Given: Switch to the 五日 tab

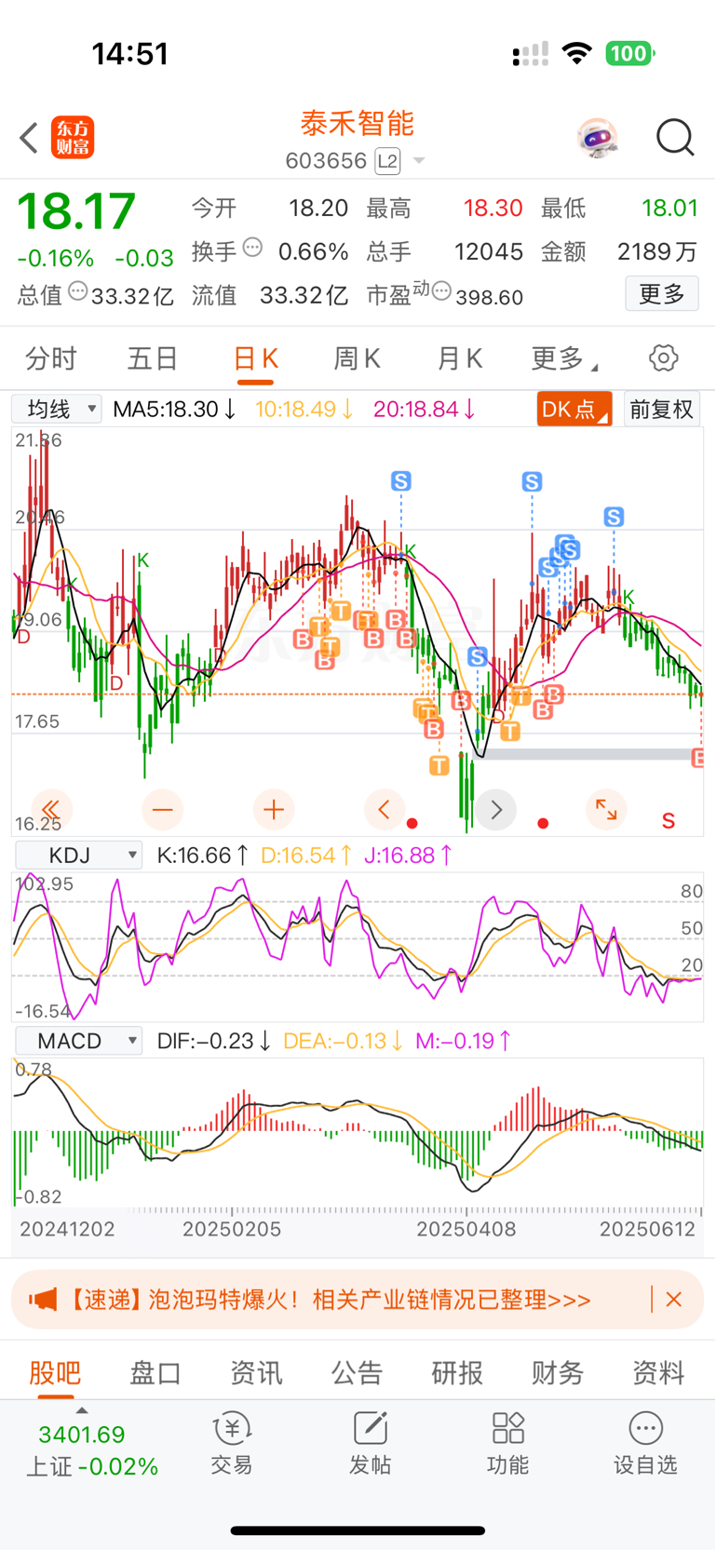Looking at the screenshot, I should (153, 358).
